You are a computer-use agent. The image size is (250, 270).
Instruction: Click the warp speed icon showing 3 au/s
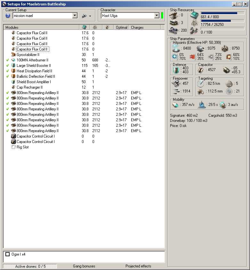[x=223, y=105]
